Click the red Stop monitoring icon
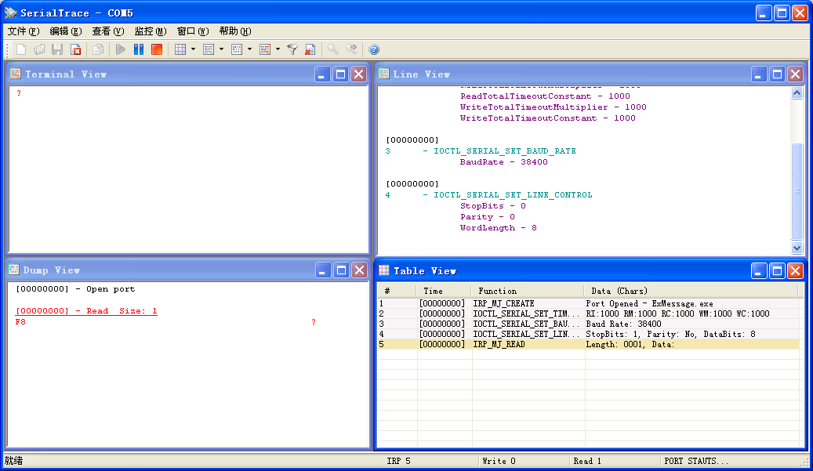 pos(157,49)
